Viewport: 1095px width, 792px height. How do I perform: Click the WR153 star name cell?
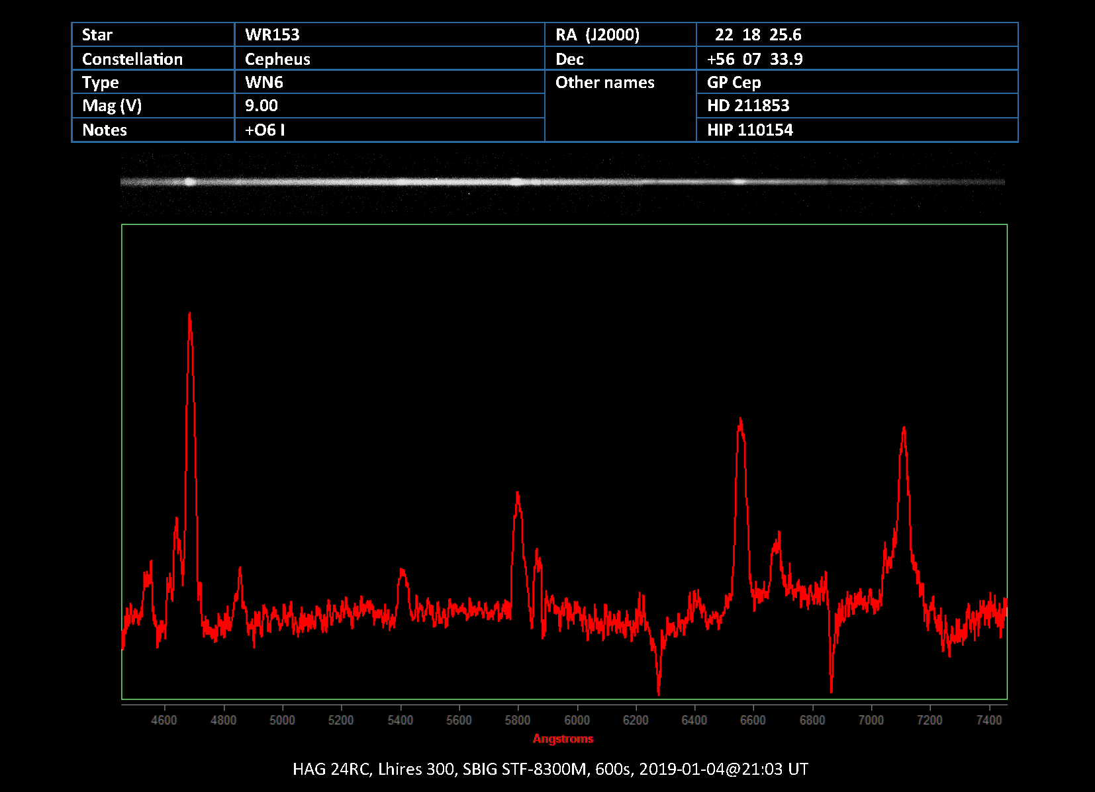(272, 34)
